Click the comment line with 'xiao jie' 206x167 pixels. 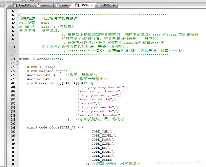[x=123, y=51]
